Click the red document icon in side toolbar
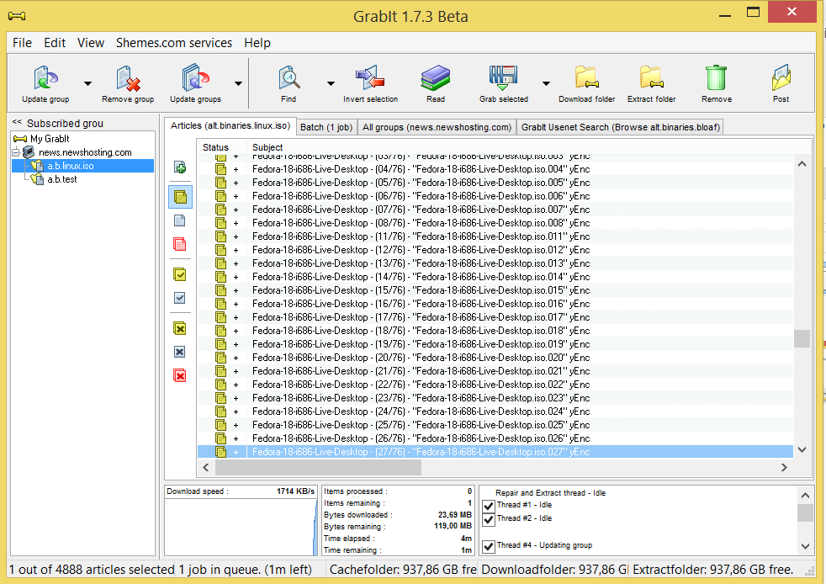Viewport: 826px width, 584px height. [x=180, y=244]
